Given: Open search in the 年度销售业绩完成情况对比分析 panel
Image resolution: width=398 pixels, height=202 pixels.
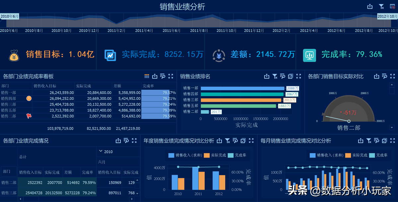Looking at the screenshot, I should point(235,141).
